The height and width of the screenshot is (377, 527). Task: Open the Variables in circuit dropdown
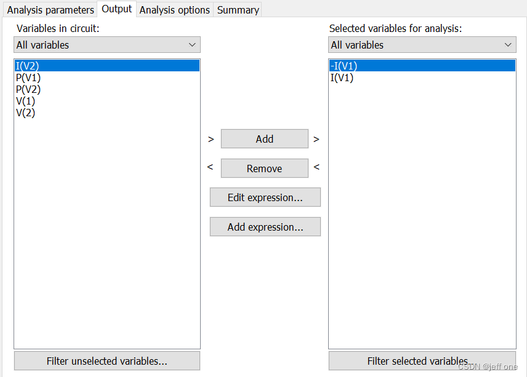coord(107,45)
